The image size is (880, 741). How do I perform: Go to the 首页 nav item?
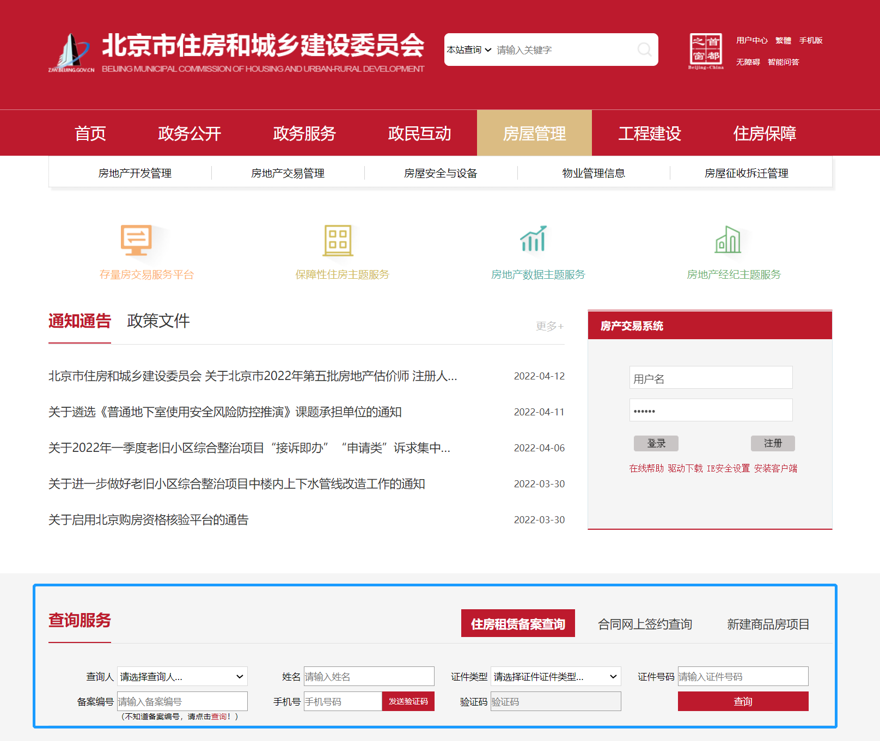click(x=90, y=133)
